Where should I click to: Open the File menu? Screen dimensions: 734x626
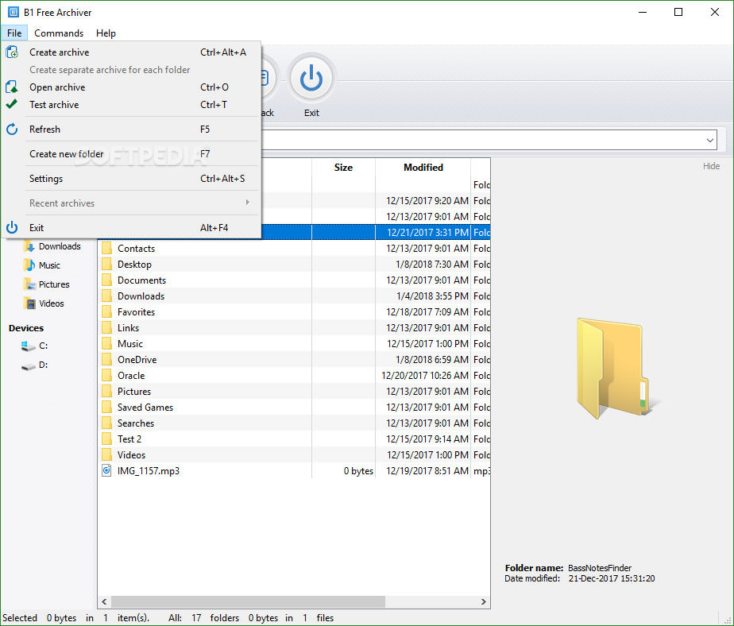coord(14,33)
